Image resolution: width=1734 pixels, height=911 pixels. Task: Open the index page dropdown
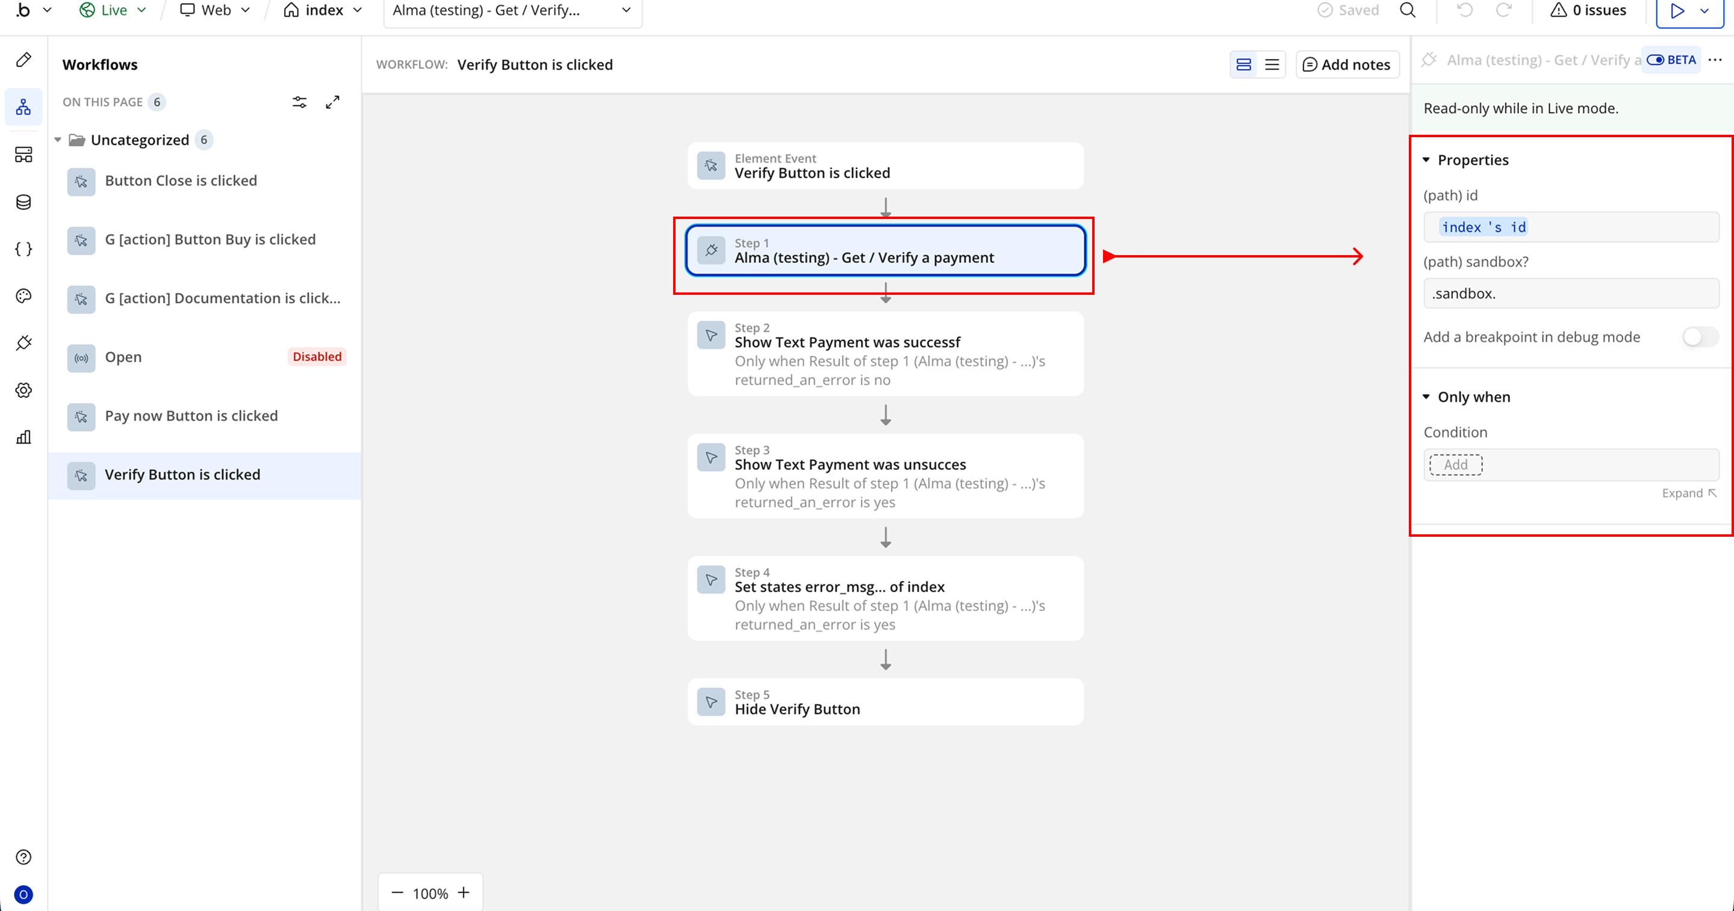pos(324,10)
